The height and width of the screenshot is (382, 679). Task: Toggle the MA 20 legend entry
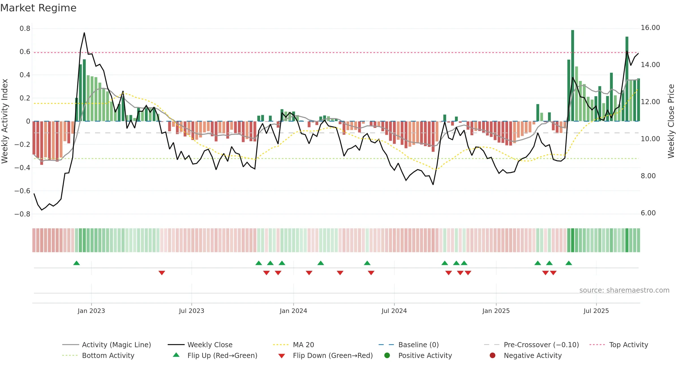tap(293, 345)
